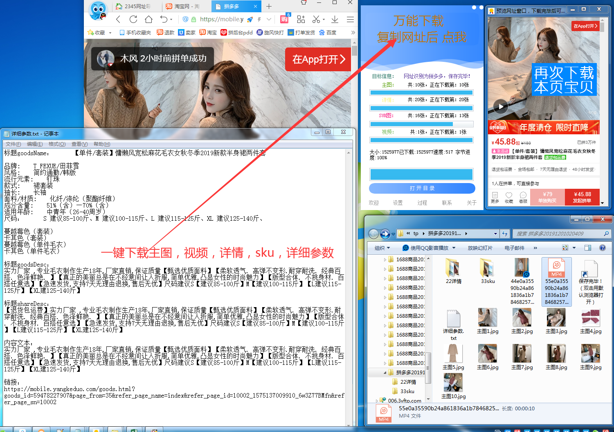Click the shield security icon in address bar
Viewport: 614px width, 432px height.
point(186,19)
